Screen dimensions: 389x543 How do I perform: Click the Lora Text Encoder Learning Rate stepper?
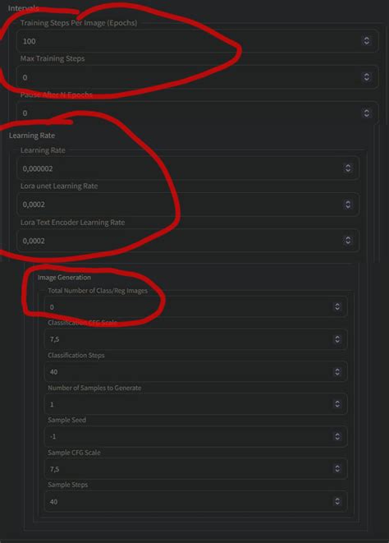348,241
